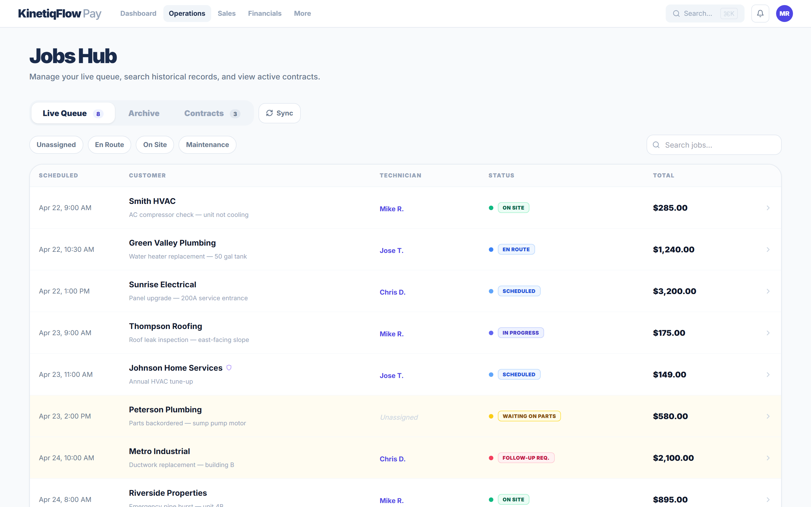This screenshot has width=811, height=507.
Task: Expand the Green Valley Plumbing row chevron
Action: pos(768,250)
